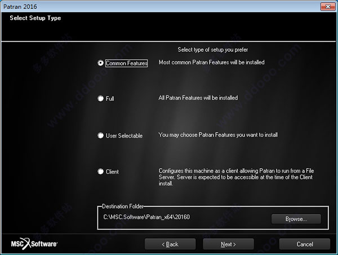This screenshot has width=338, height=255.
Task: Click 'Most common Patran Features will be installed'
Action: (x=211, y=62)
